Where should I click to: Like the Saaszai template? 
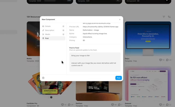(x=161, y=105)
